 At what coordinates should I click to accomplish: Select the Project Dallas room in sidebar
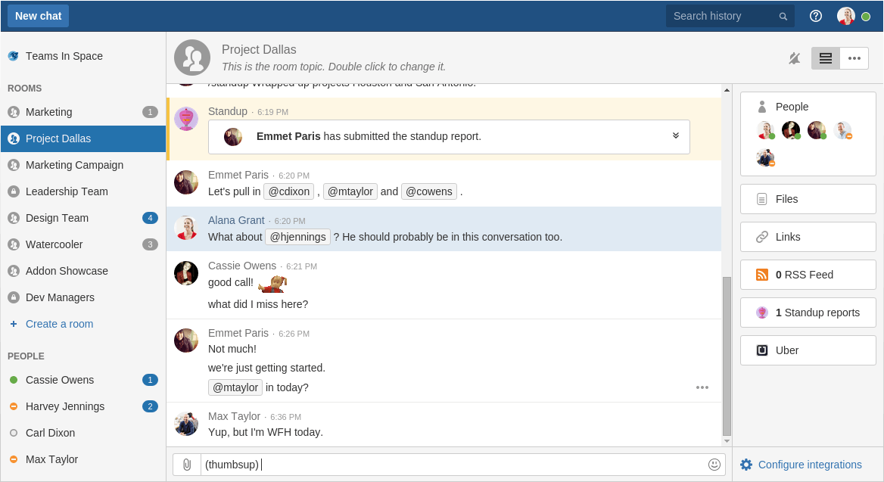coord(83,138)
